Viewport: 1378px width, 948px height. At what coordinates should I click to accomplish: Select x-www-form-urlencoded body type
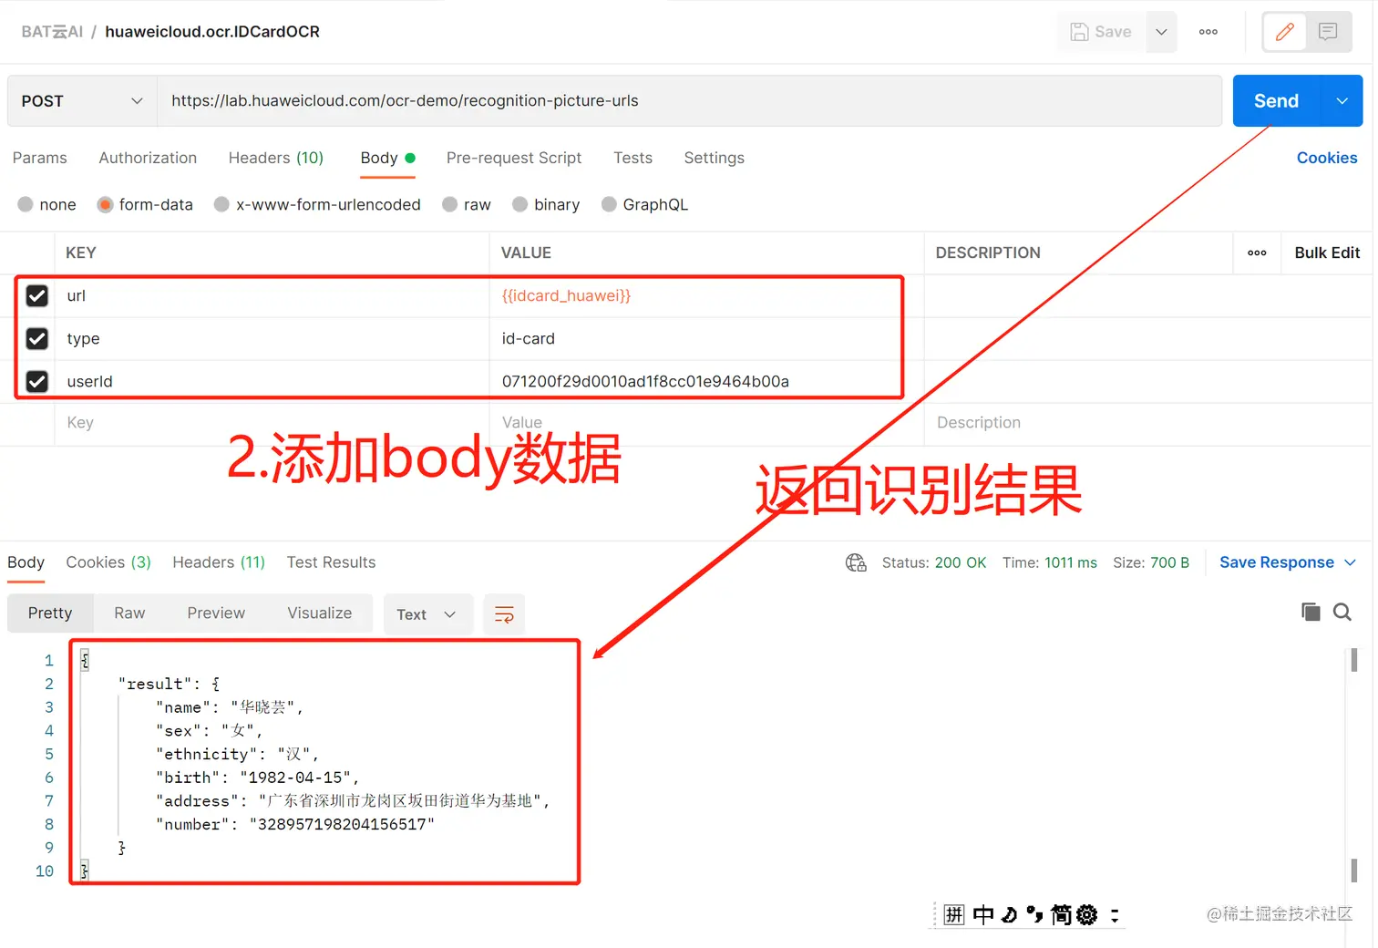click(317, 204)
